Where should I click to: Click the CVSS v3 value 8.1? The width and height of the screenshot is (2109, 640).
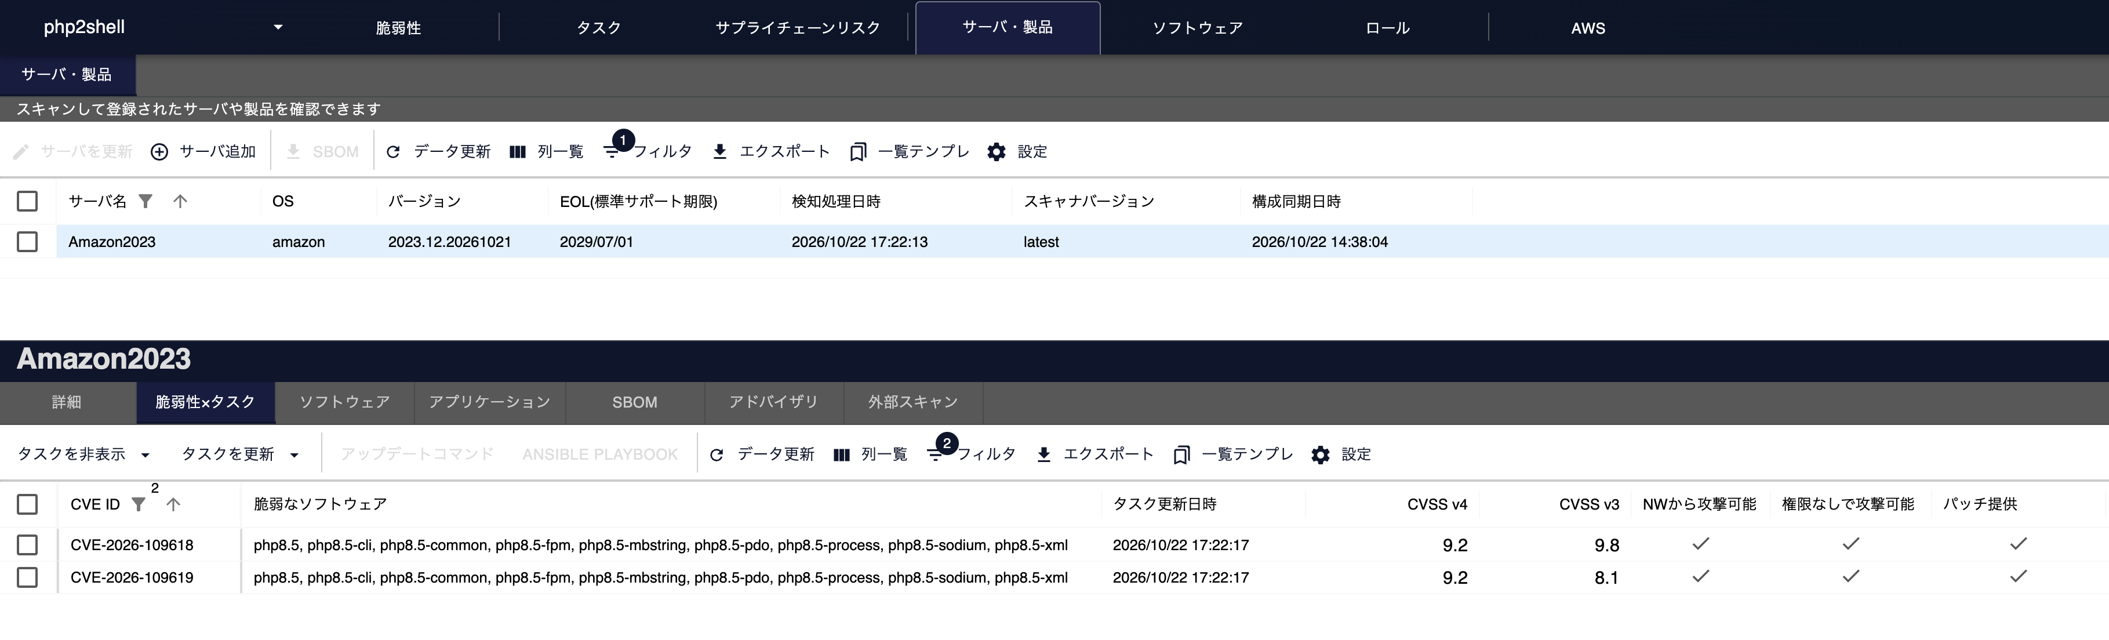(x=1606, y=578)
